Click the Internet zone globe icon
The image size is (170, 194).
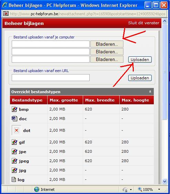[x=37, y=189]
